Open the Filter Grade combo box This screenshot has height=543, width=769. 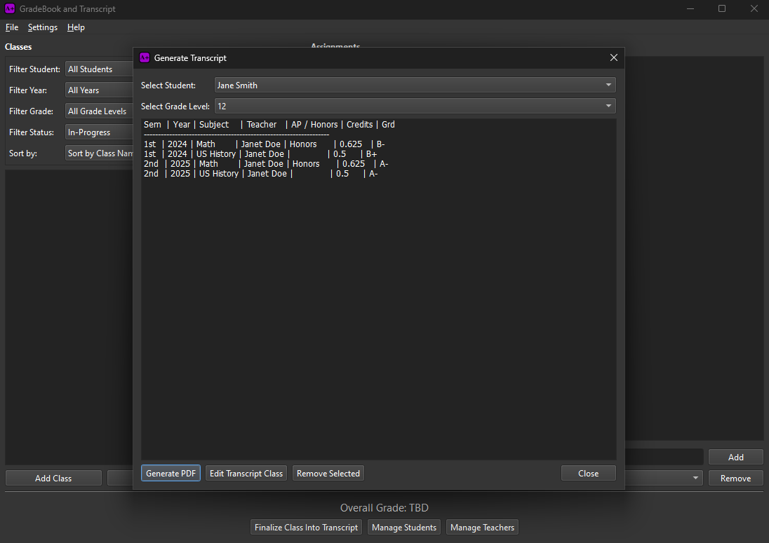click(x=99, y=111)
